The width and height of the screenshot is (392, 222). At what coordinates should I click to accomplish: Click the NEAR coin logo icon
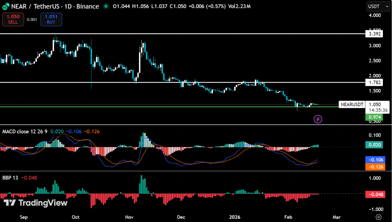click(5, 6)
